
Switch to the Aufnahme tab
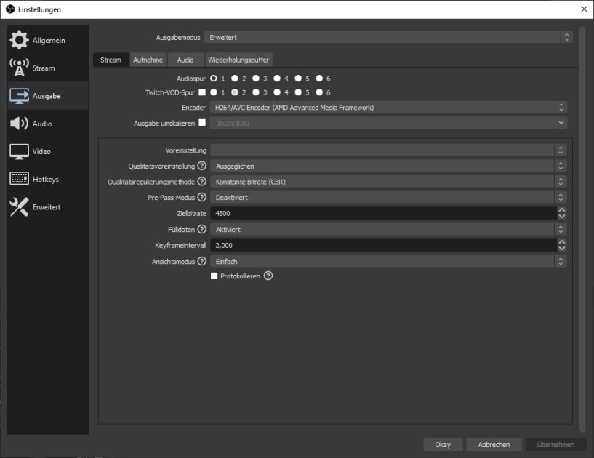[148, 60]
